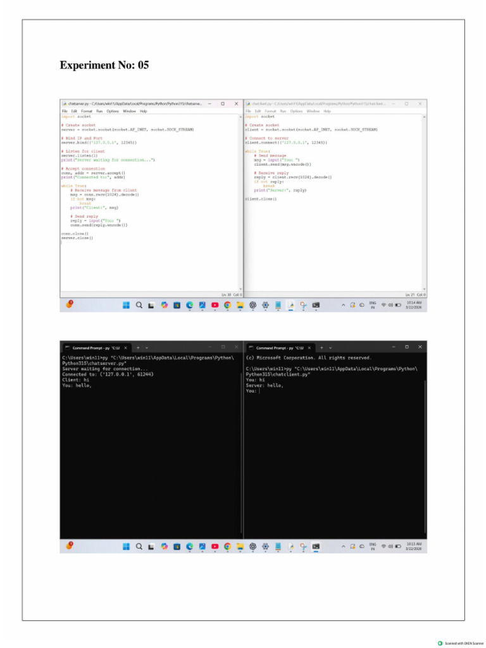Viewport: 486px width, 648px height.
Task: Open File Explorer on taskbar under Command Prompt windows
Action: pos(240,546)
